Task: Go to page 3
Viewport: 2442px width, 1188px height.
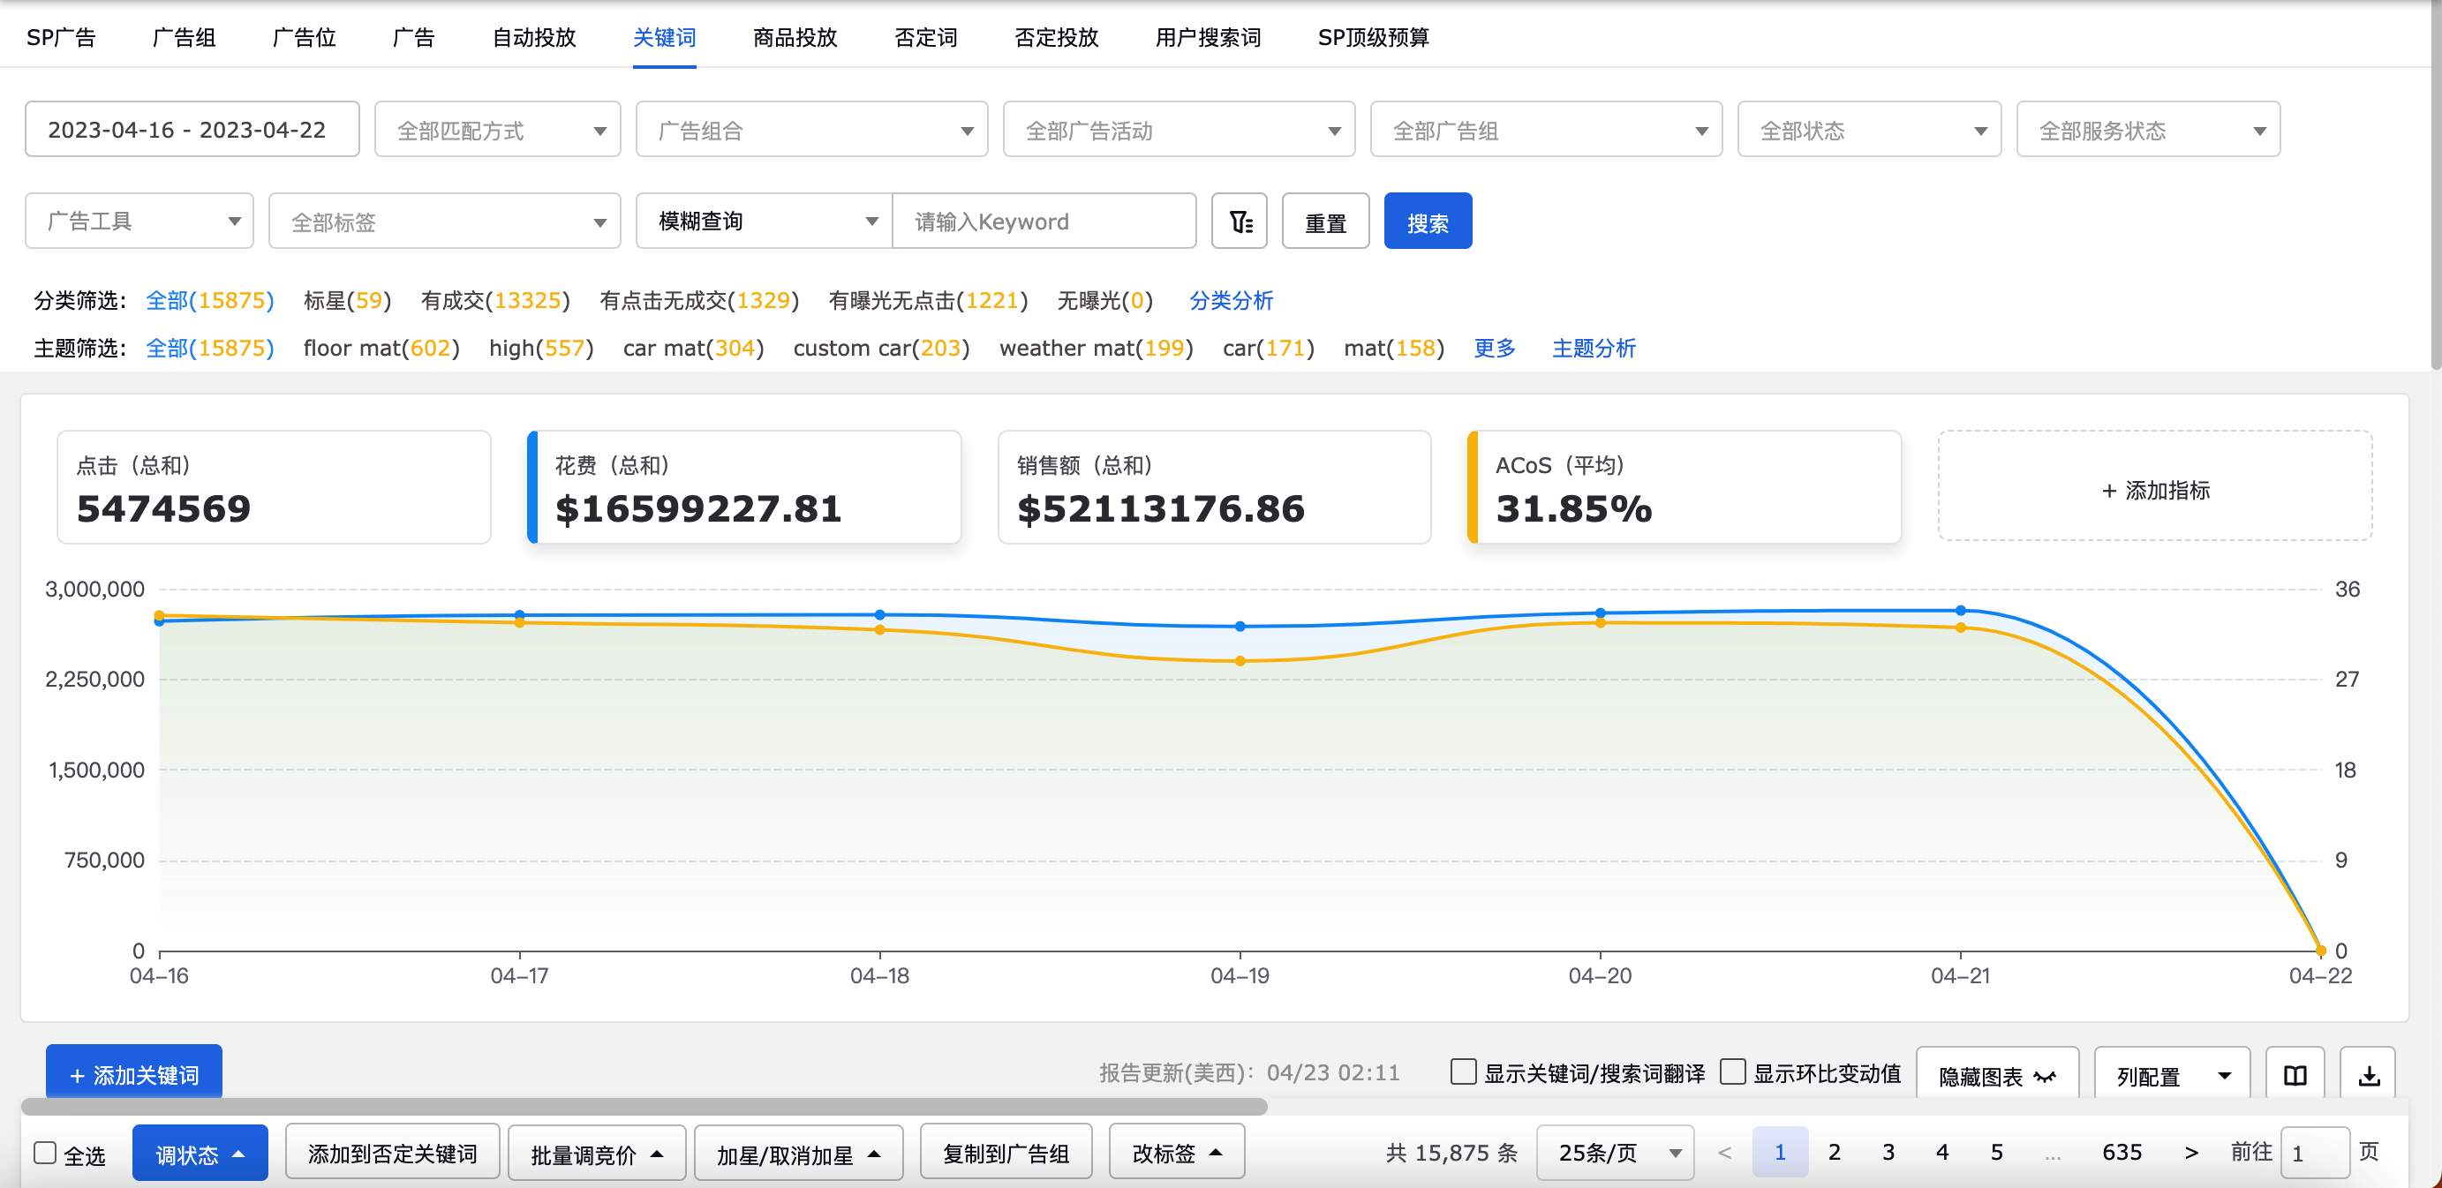Action: (x=1888, y=1153)
